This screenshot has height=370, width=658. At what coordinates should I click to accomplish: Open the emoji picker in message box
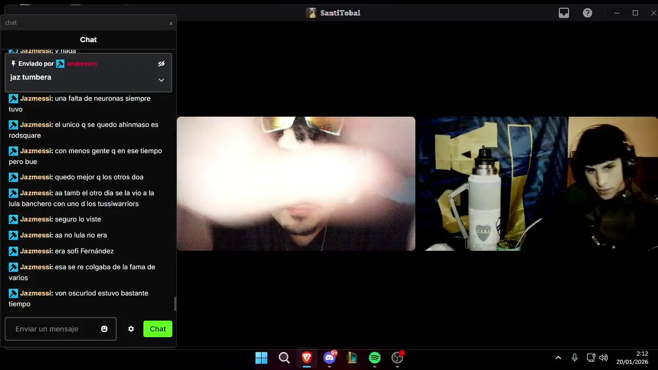coord(104,329)
